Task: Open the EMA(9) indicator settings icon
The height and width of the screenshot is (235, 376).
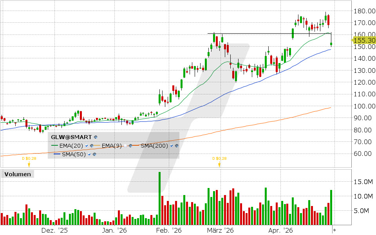Action: (130, 146)
